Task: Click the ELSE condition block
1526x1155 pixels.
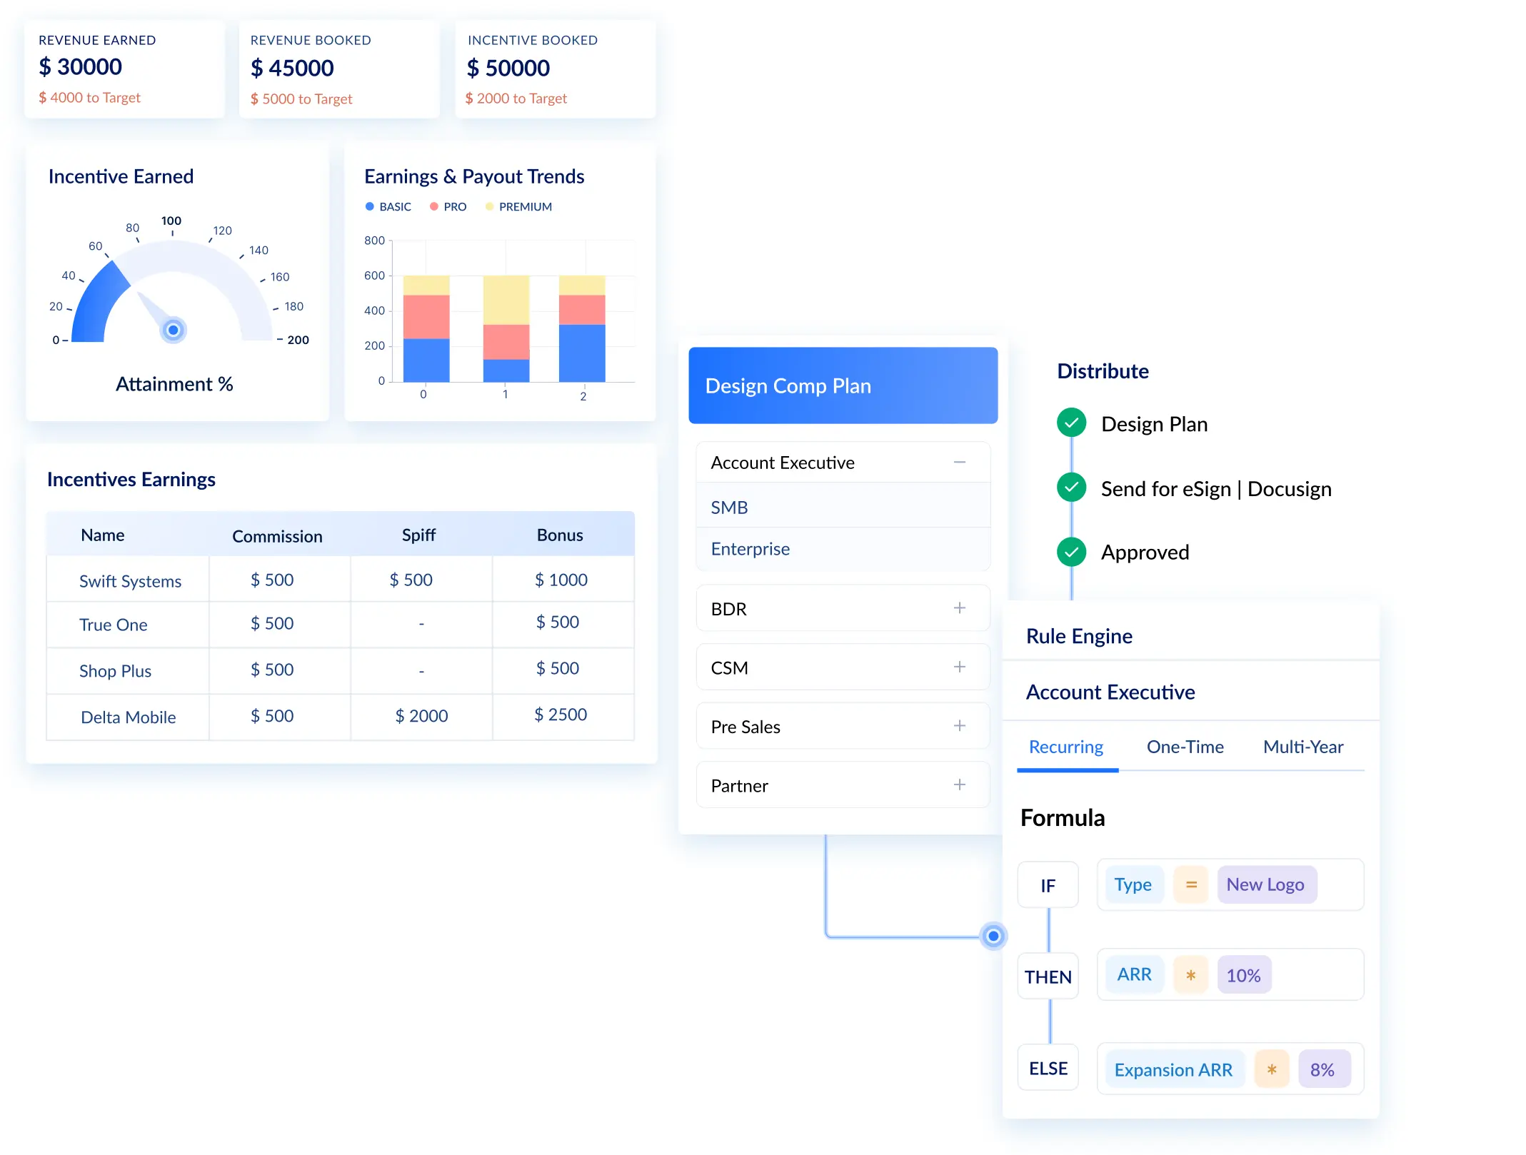Action: pos(1048,1068)
